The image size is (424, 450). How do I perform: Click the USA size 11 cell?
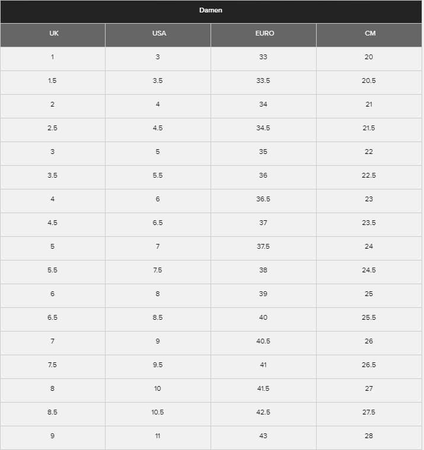click(158, 436)
